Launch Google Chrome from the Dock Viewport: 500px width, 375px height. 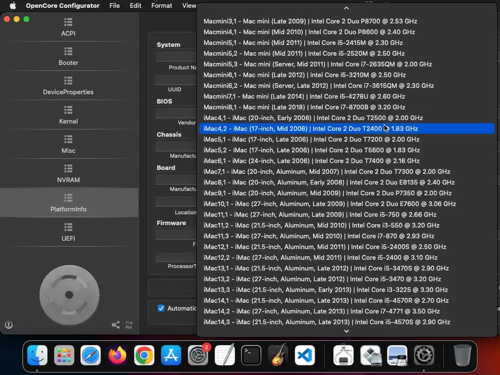point(144,355)
